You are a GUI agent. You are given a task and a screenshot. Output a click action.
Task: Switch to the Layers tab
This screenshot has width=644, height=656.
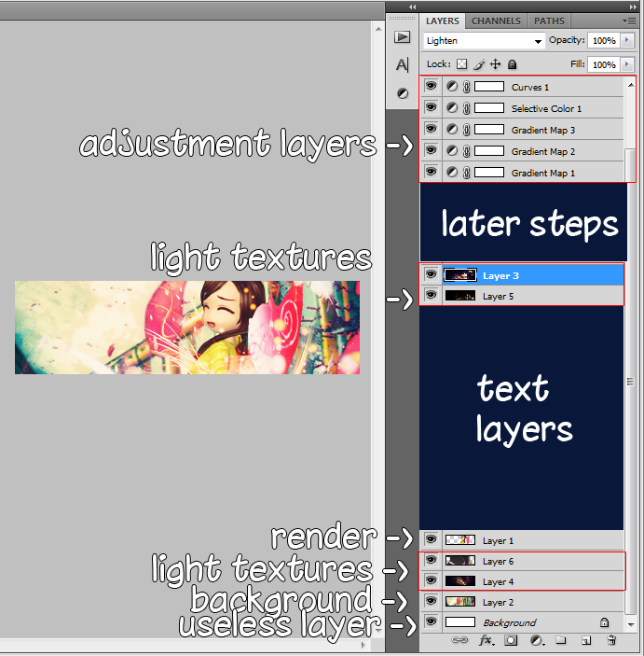pyautogui.click(x=442, y=21)
